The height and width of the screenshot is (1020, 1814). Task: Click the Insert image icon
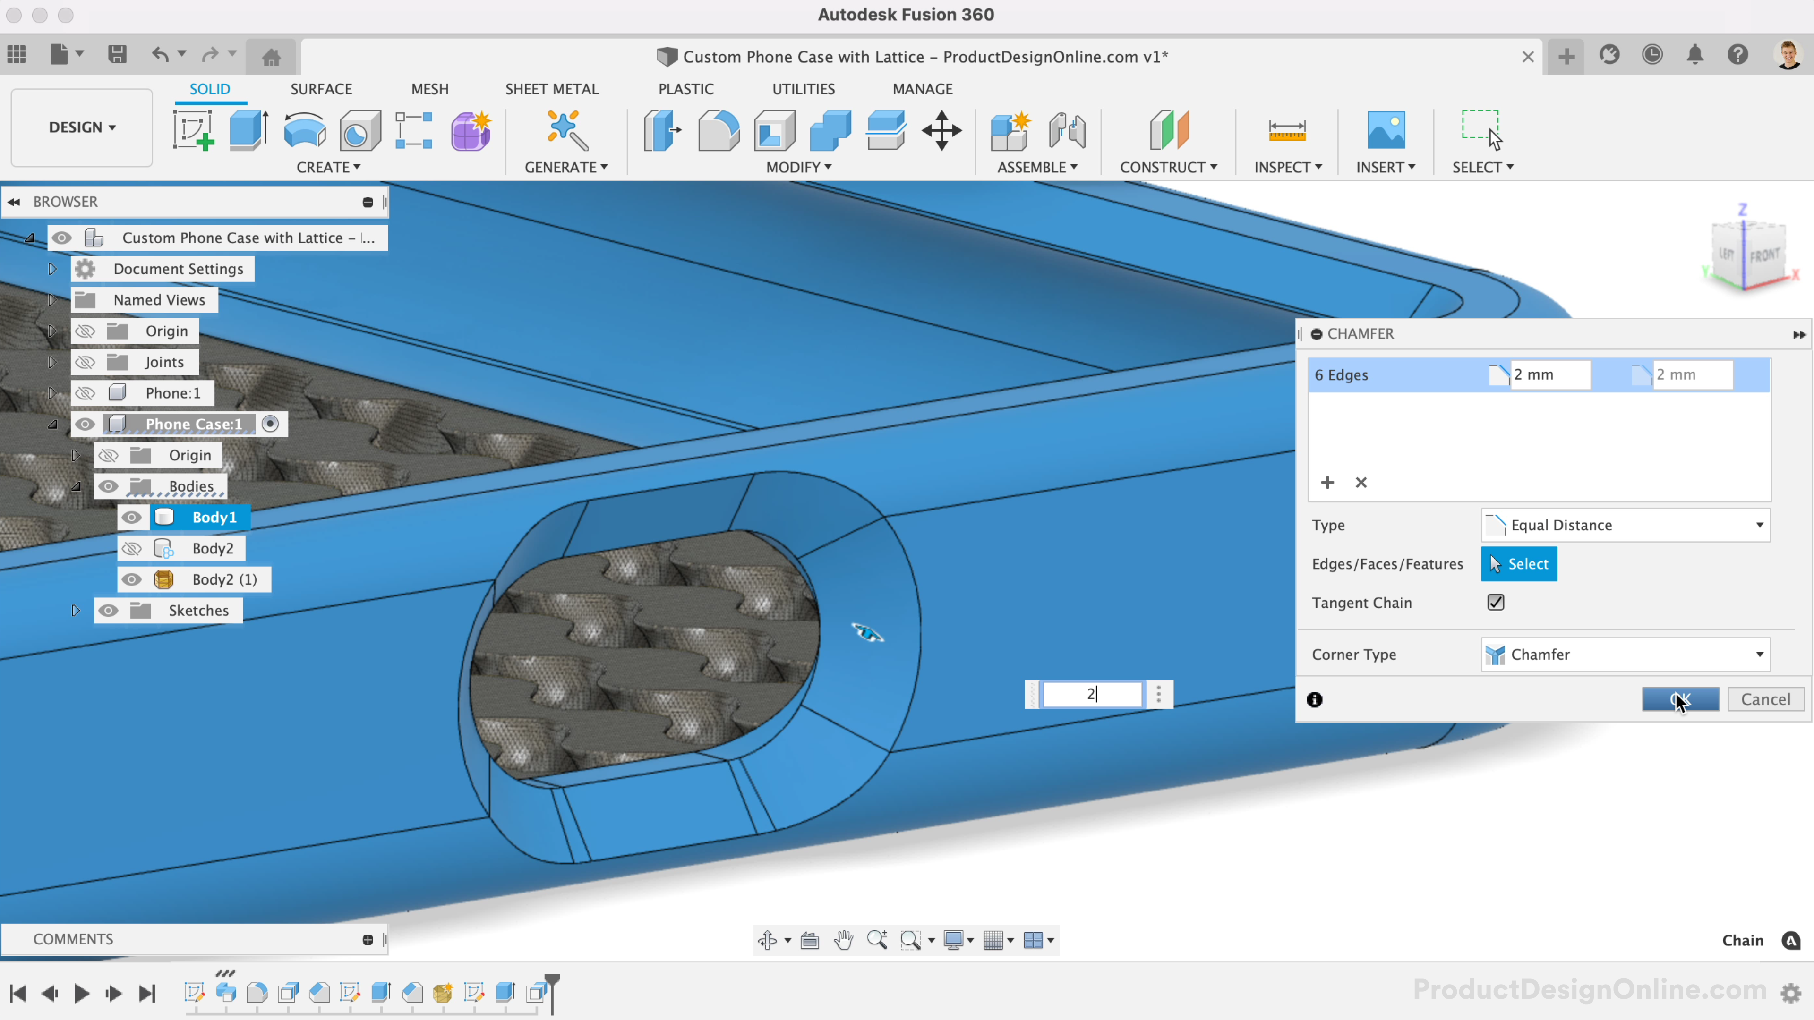point(1385,130)
